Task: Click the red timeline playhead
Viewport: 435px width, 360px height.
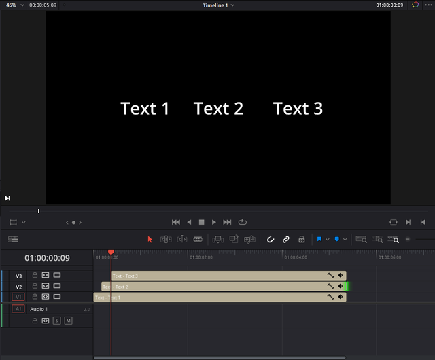Action: 111,252
